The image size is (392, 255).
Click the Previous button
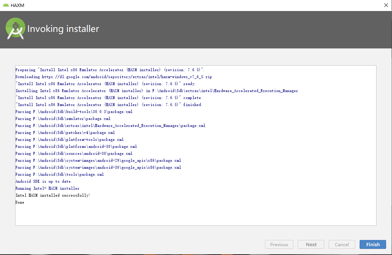point(279,244)
